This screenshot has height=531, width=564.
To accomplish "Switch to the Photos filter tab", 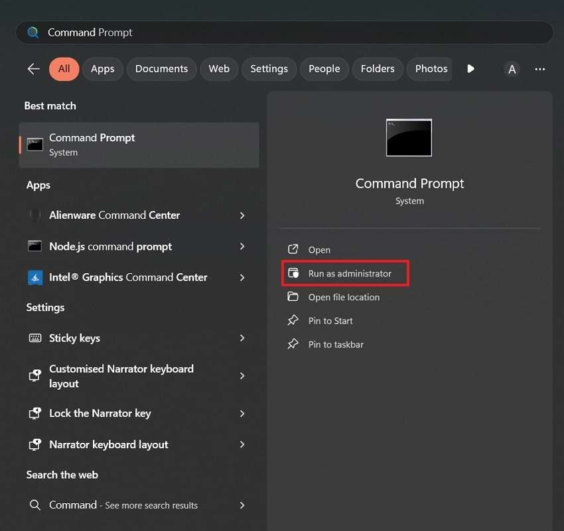I will point(430,69).
